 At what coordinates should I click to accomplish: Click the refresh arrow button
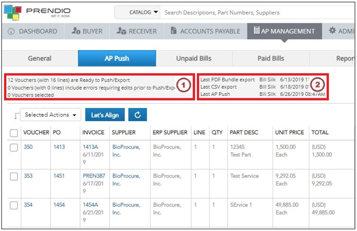point(138,115)
